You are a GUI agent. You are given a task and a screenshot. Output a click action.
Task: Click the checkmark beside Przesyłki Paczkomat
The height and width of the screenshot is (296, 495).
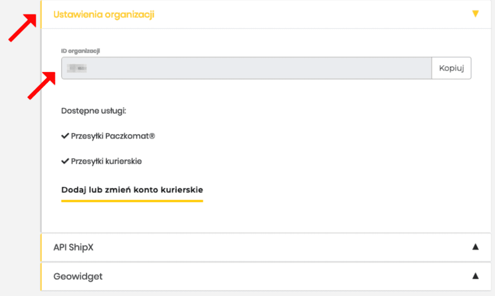[65, 136]
